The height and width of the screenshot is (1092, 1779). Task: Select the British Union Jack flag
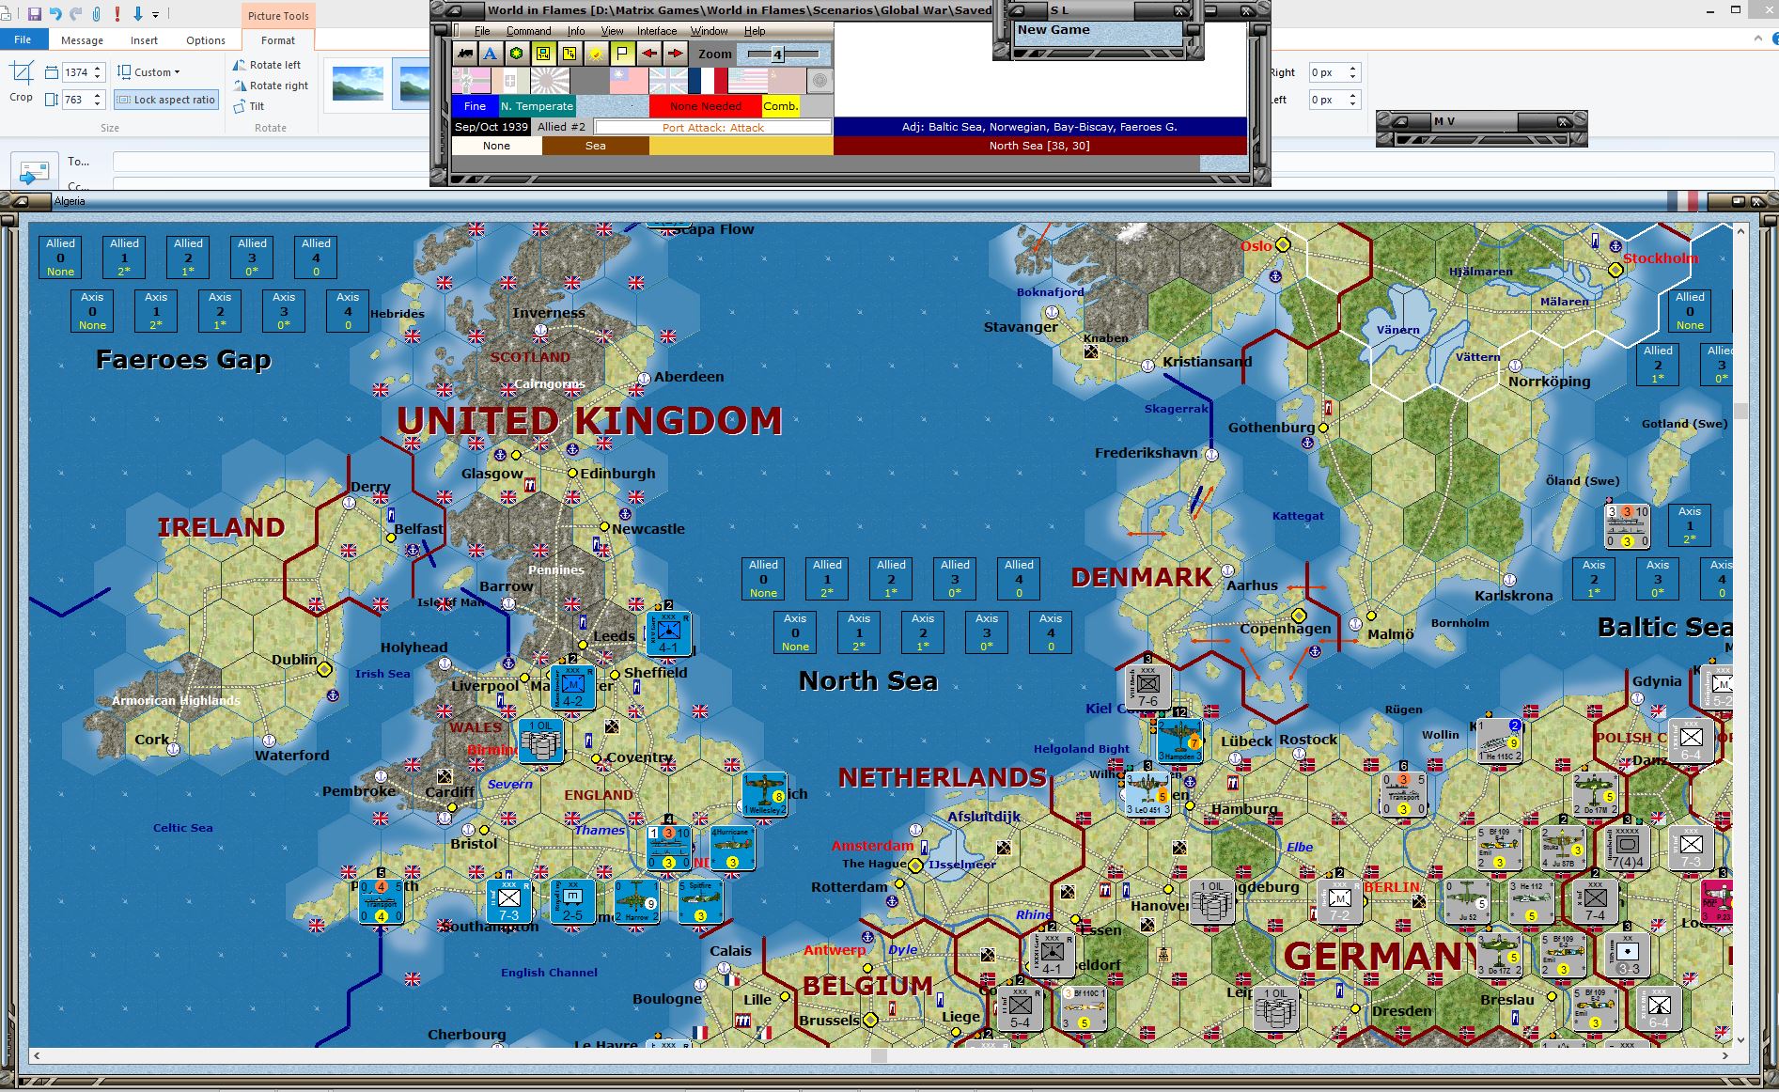pyautogui.click(x=668, y=81)
